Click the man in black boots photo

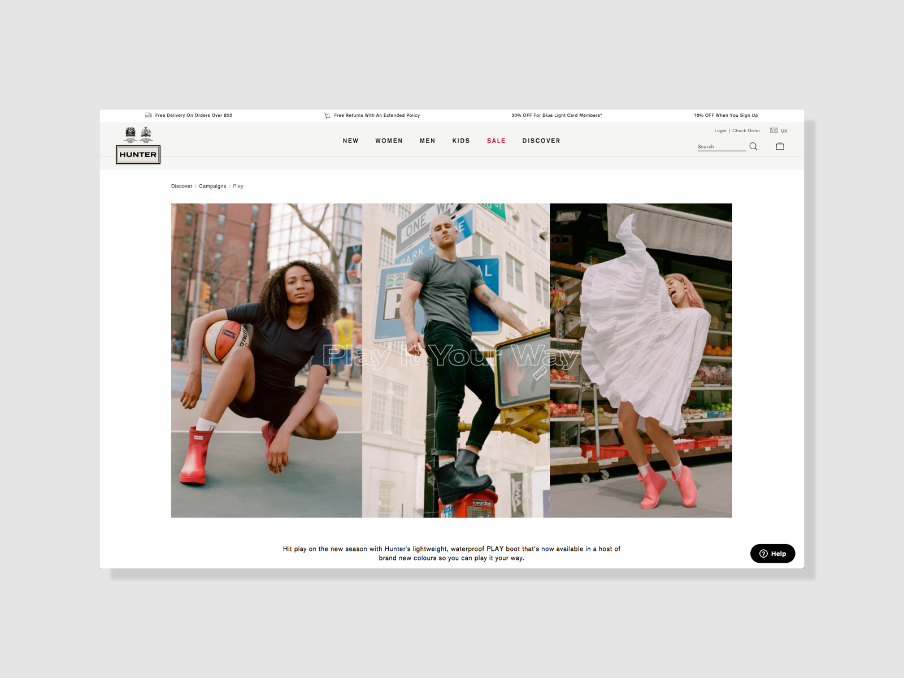[456, 360]
